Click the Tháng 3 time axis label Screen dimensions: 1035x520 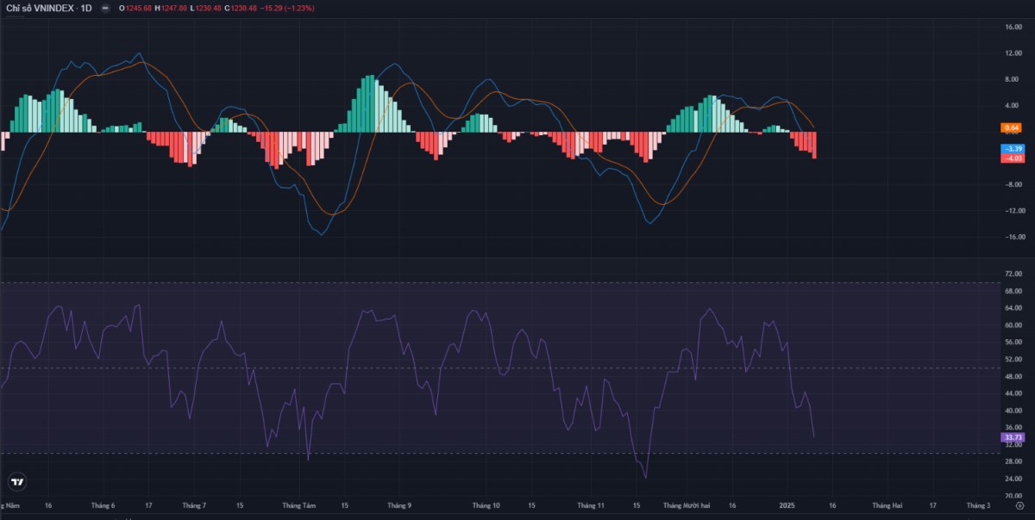coord(978,506)
